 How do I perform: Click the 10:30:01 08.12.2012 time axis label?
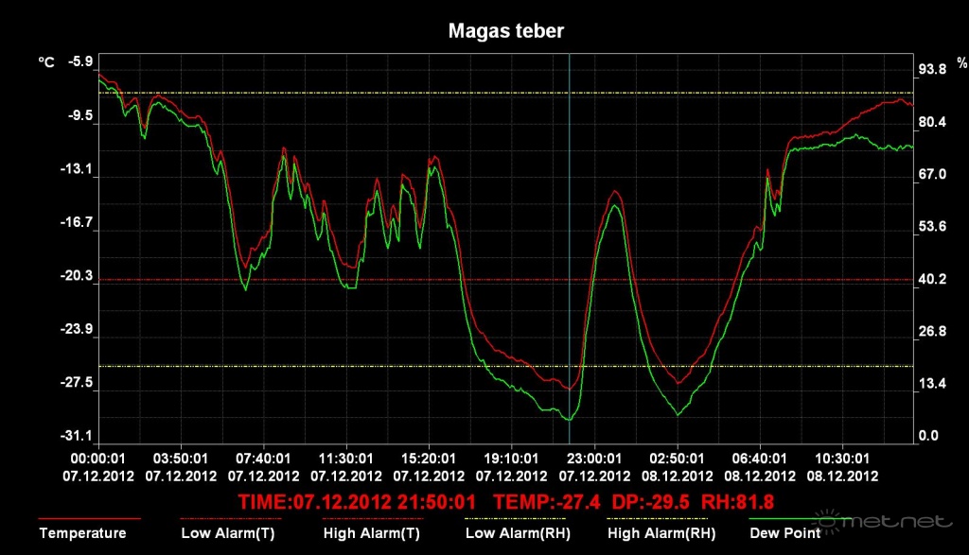pos(842,466)
